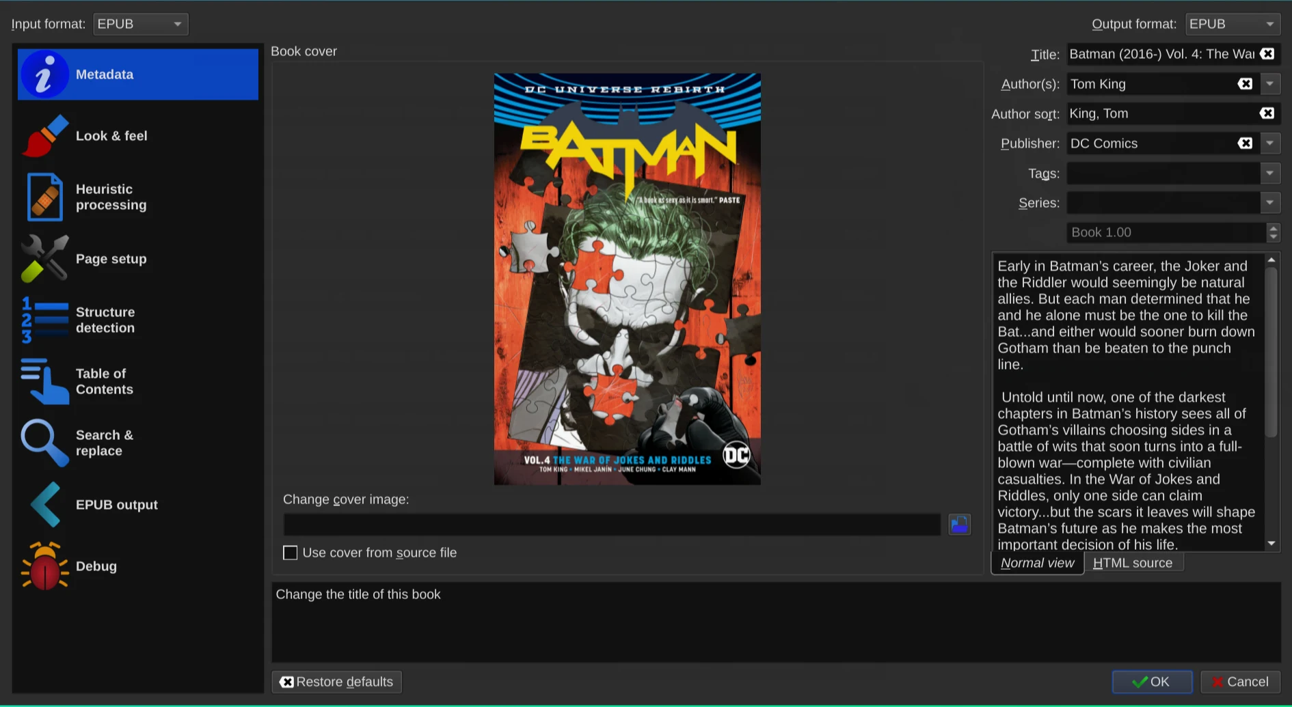The image size is (1292, 707).
Task: Click the description text scrollbar
Action: coord(1271,402)
